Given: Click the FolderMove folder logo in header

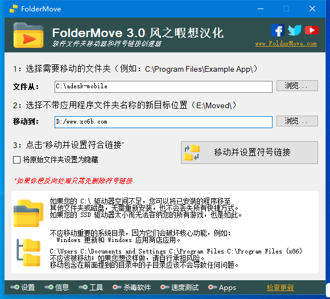Looking at the screenshot, I should tap(28, 35).
